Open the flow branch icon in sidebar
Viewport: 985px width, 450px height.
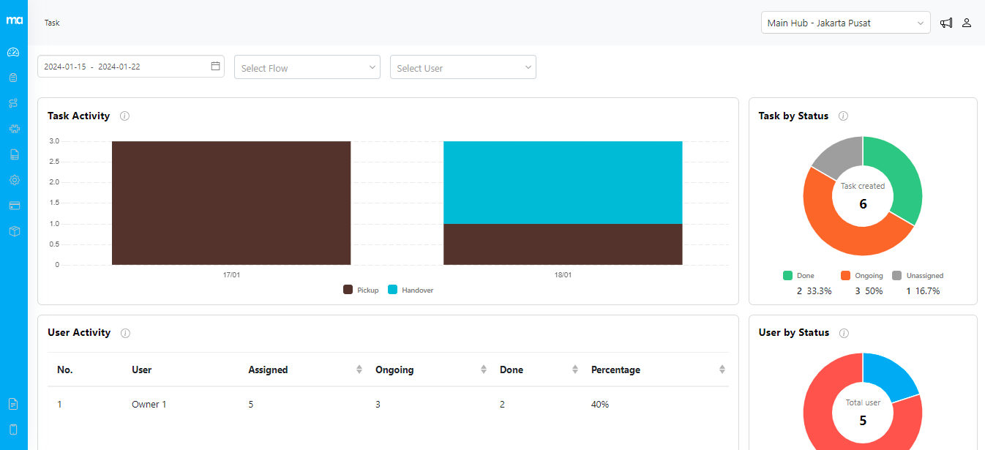pos(14,102)
